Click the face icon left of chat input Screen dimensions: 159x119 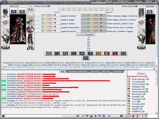[x=3, y=116]
